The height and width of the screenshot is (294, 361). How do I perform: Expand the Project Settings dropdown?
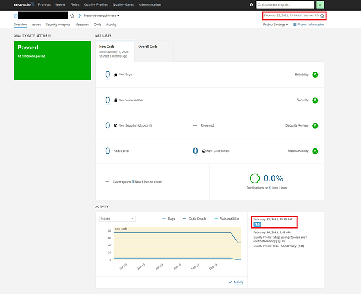click(x=275, y=25)
